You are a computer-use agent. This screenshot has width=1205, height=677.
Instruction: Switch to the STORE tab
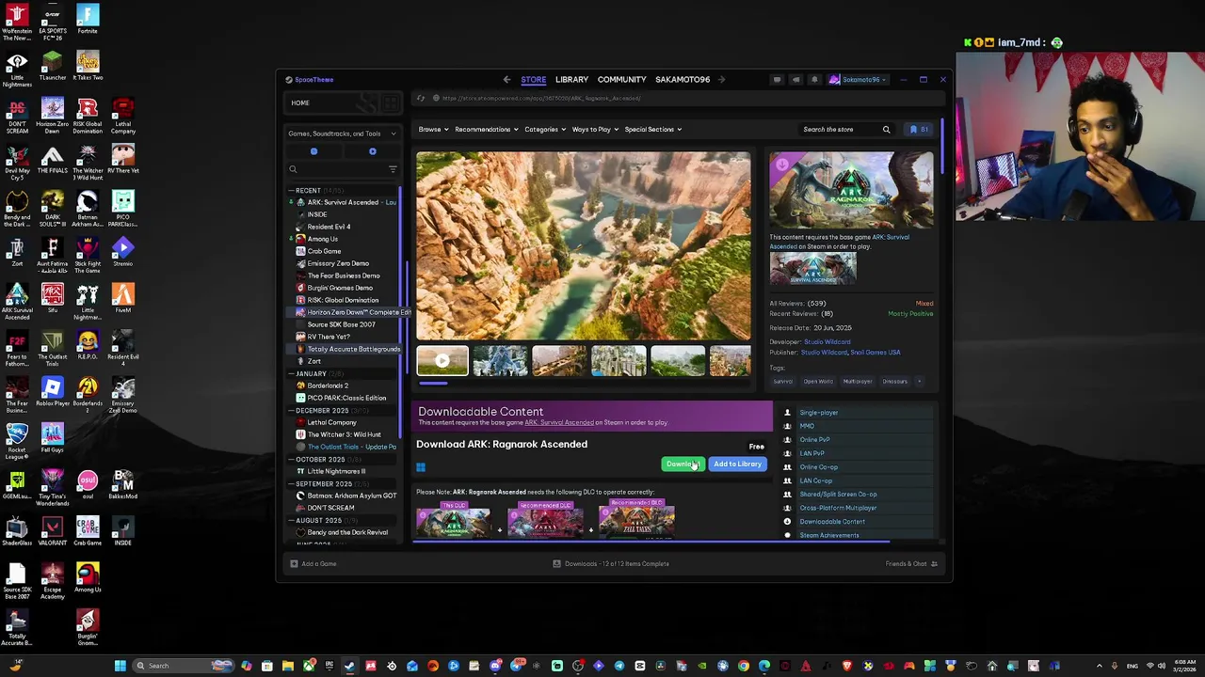pyautogui.click(x=533, y=80)
